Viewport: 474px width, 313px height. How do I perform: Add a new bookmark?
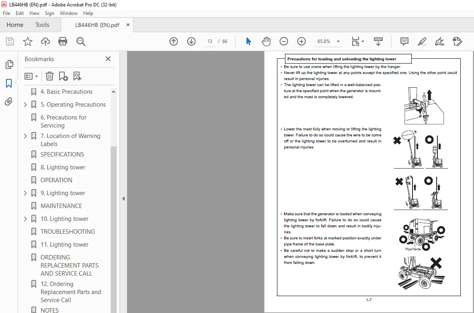point(63,76)
